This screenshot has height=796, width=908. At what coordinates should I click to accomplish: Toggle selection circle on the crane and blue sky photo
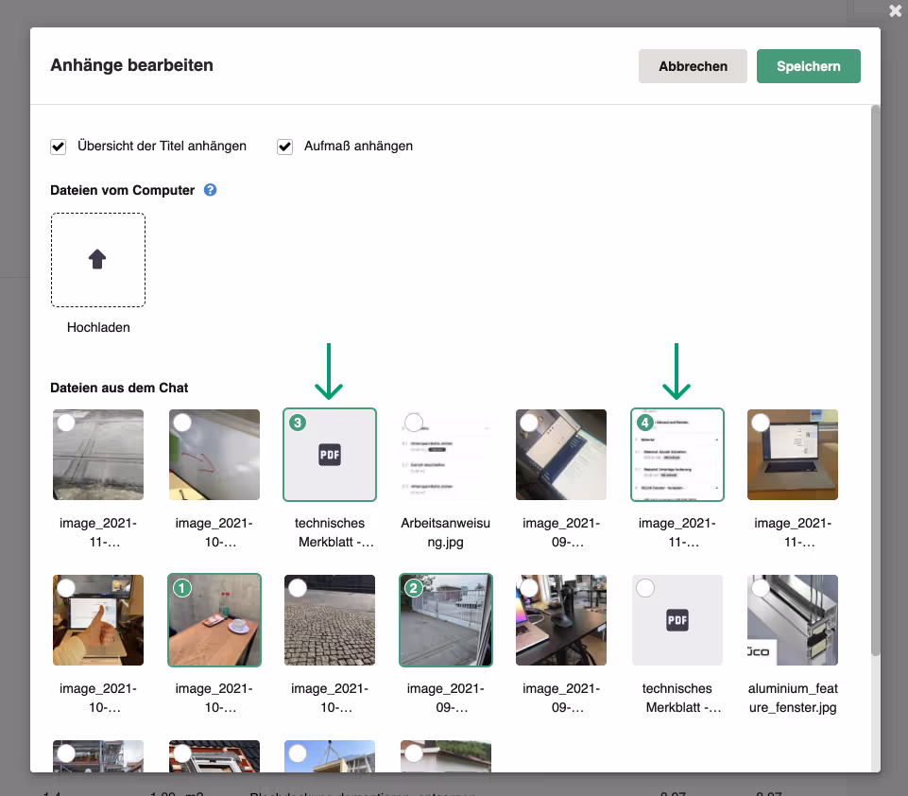click(x=298, y=753)
